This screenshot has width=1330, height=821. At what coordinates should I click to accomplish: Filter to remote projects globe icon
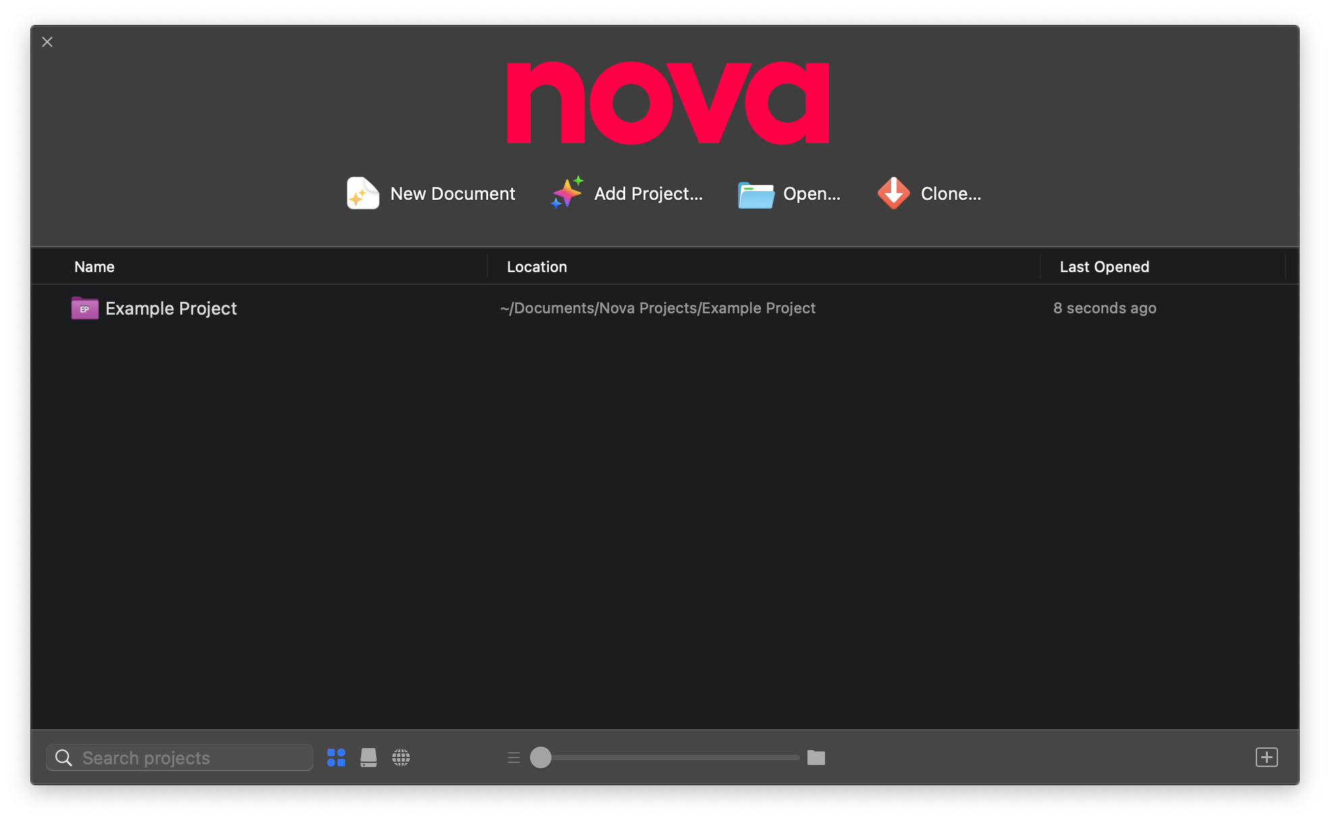click(x=401, y=758)
